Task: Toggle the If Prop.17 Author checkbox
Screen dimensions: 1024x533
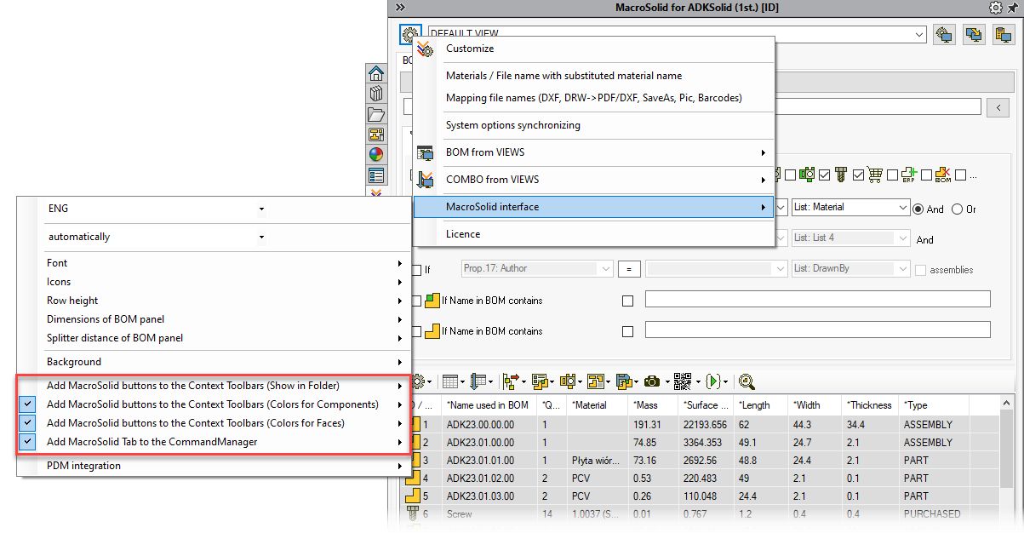Action: [416, 270]
